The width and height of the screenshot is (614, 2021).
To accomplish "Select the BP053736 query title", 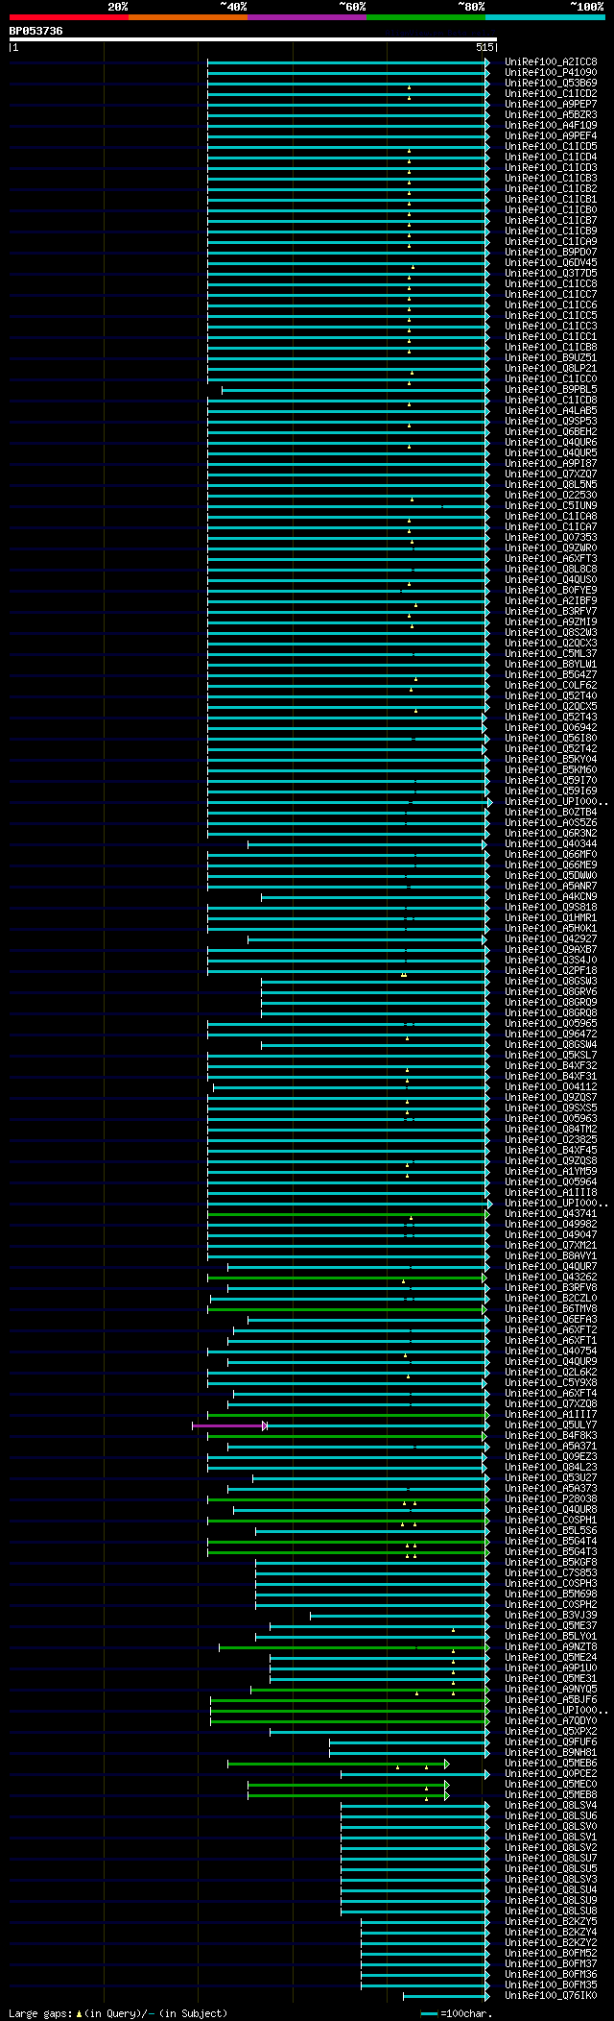I will pos(36,31).
